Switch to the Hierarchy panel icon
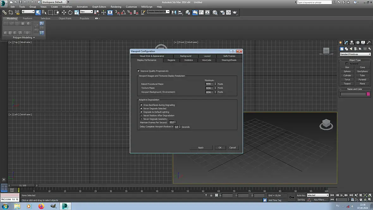The height and width of the screenshot is (210, 373). (352, 42)
